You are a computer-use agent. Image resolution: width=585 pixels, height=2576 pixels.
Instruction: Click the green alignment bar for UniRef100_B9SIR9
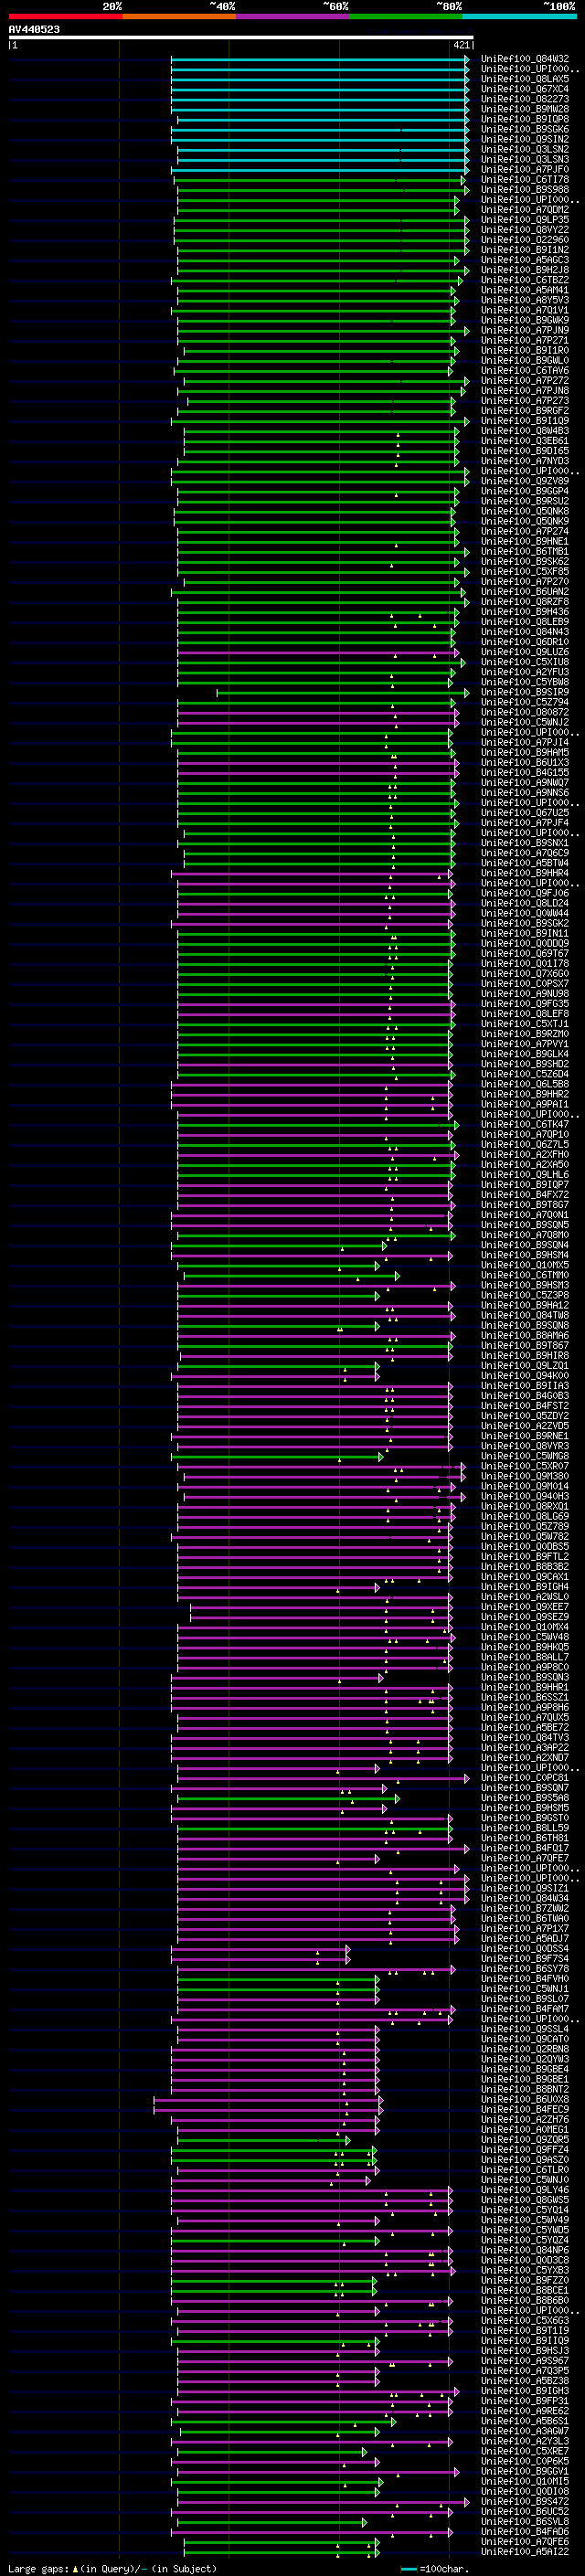click(343, 692)
